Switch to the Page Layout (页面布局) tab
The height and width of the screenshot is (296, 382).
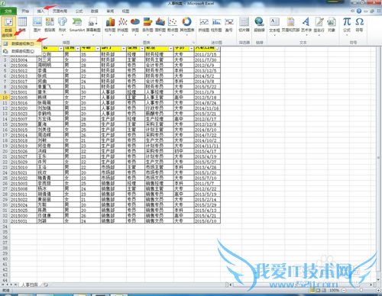[60, 11]
